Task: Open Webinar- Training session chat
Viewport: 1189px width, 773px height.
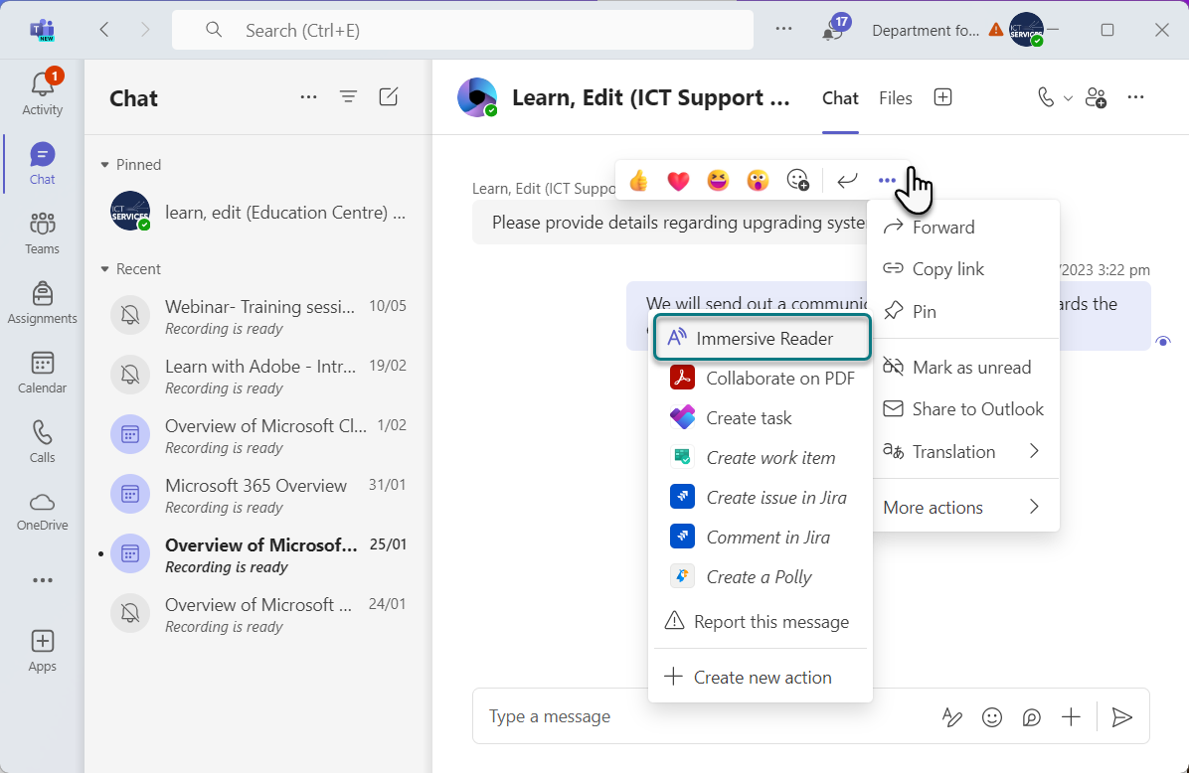Action: tap(257, 317)
